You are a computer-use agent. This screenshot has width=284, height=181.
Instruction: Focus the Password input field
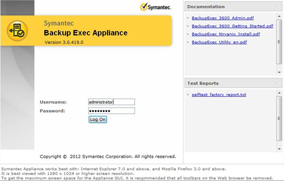tap(111, 111)
